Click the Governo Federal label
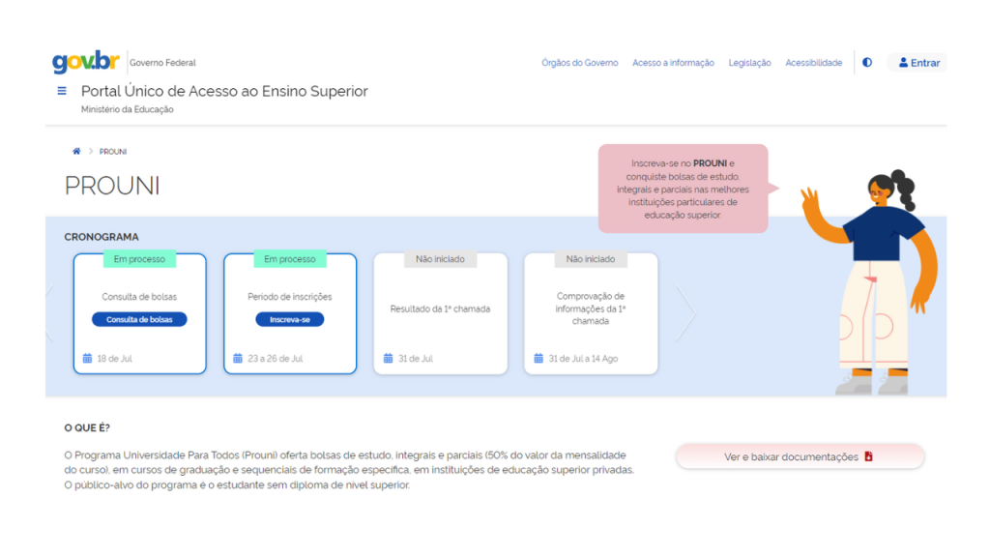This screenshot has width=990, height=557. point(162,63)
